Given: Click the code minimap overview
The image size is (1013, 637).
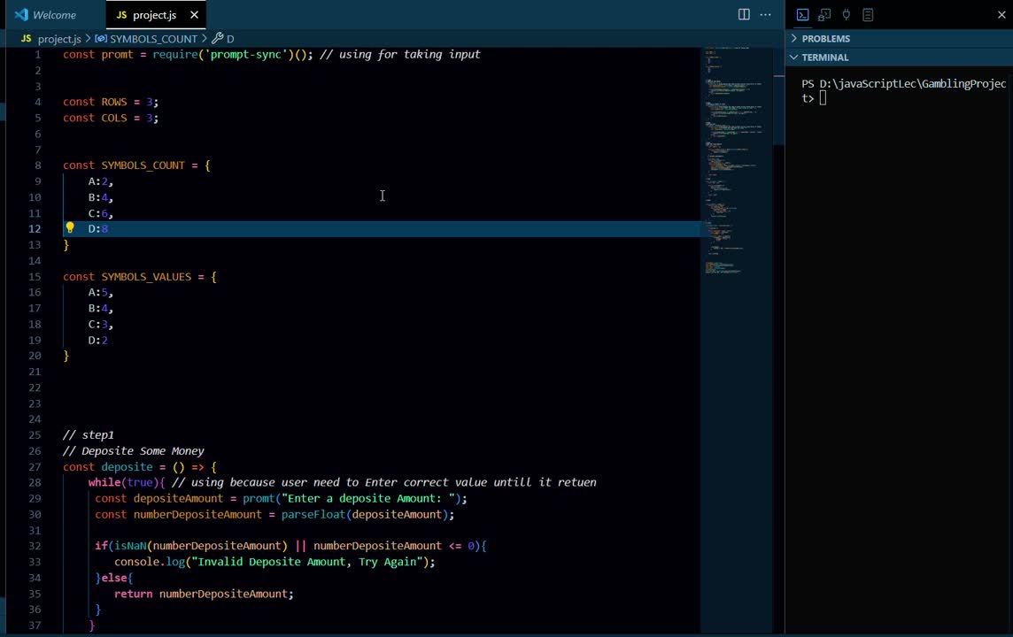Looking at the screenshot, I should pyautogui.click(x=737, y=177).
